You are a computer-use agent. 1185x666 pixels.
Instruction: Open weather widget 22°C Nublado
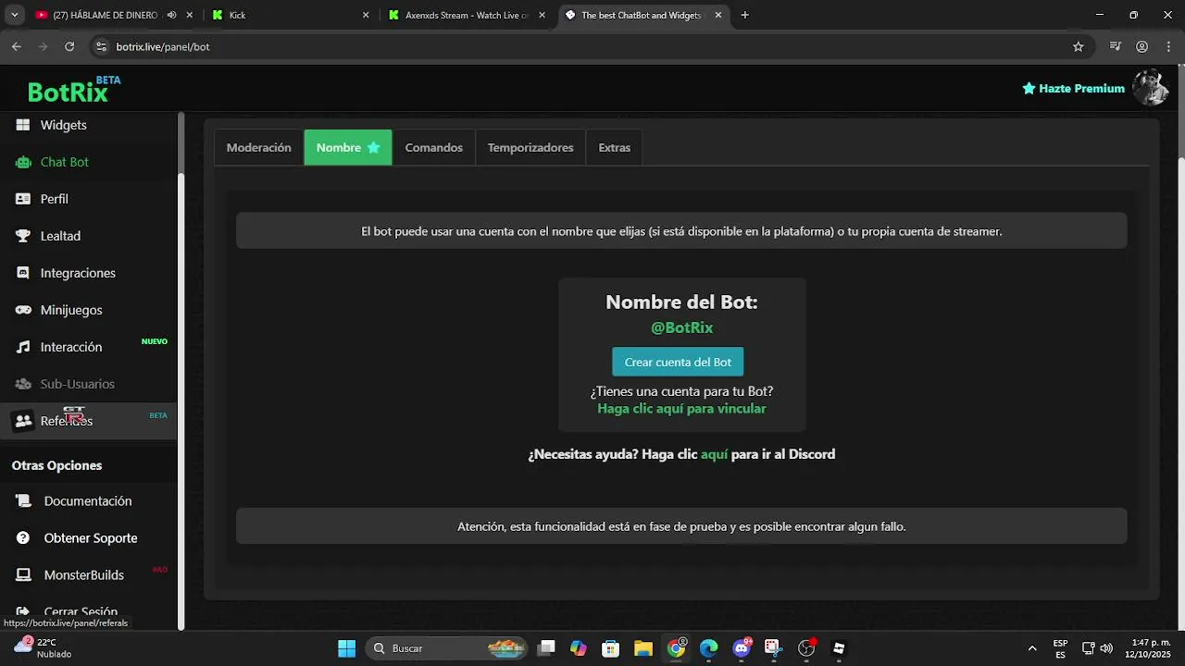pos(42,647)
